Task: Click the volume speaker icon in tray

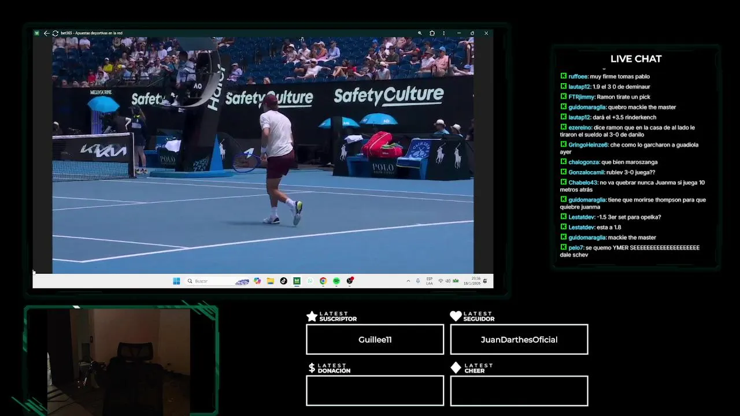Action: [448, 281]
